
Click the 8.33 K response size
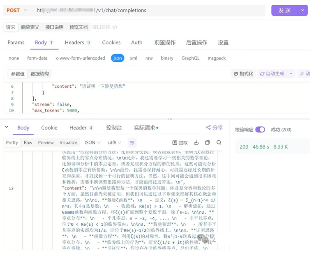(281, 147)
